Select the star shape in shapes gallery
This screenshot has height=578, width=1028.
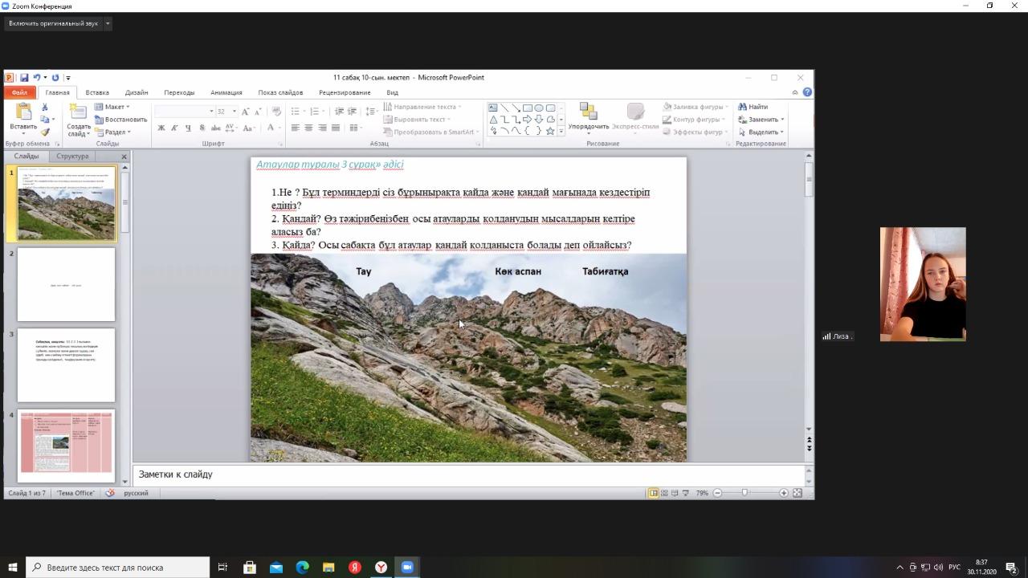[x=550, y=131]
